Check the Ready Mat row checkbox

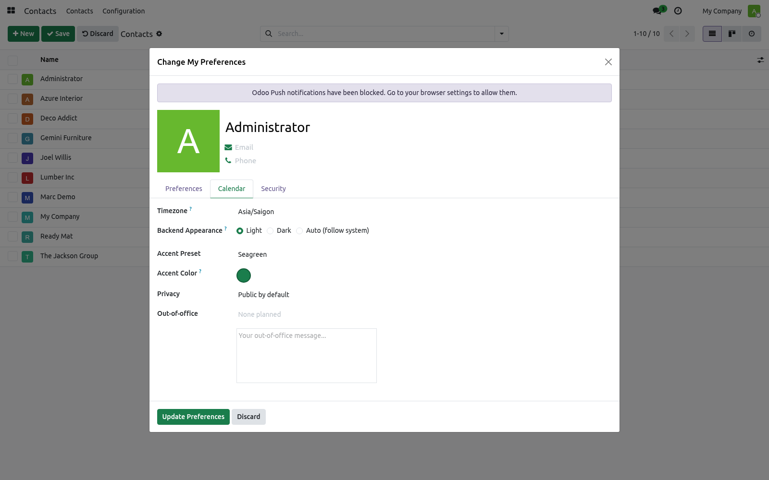click(x=13, y=237)
